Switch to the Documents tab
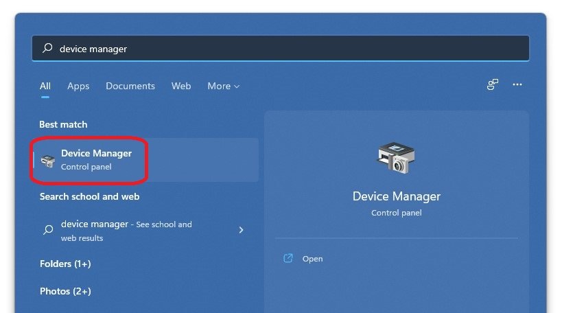 [x=130, y=86]
